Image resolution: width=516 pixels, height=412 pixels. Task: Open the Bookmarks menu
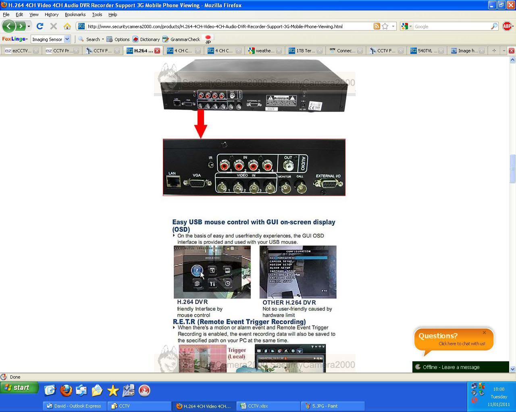coord(75,14)
